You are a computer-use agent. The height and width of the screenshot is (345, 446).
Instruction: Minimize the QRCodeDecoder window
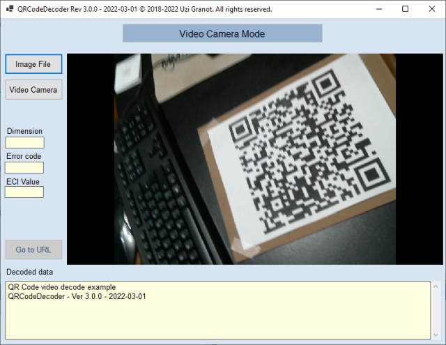point(379,9)
